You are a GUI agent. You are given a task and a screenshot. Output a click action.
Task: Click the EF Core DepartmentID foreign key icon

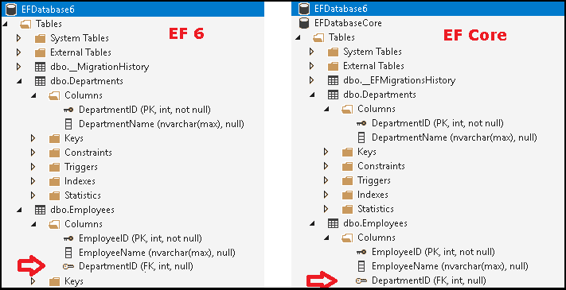coord(361,280)
